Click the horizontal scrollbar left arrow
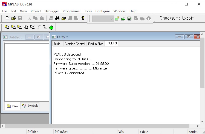The height and width of the screenshot is (134, 205). (x=3, y=126)
